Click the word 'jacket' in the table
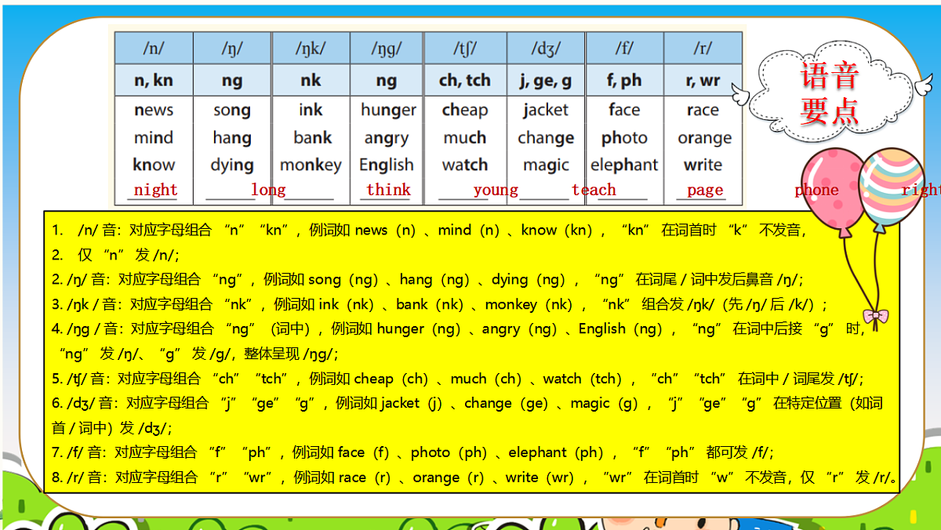 [x=546, y=111]
